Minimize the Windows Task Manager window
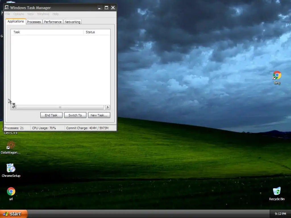The height and width of the screenshot is (218, 291). click(x=99, y=8)
